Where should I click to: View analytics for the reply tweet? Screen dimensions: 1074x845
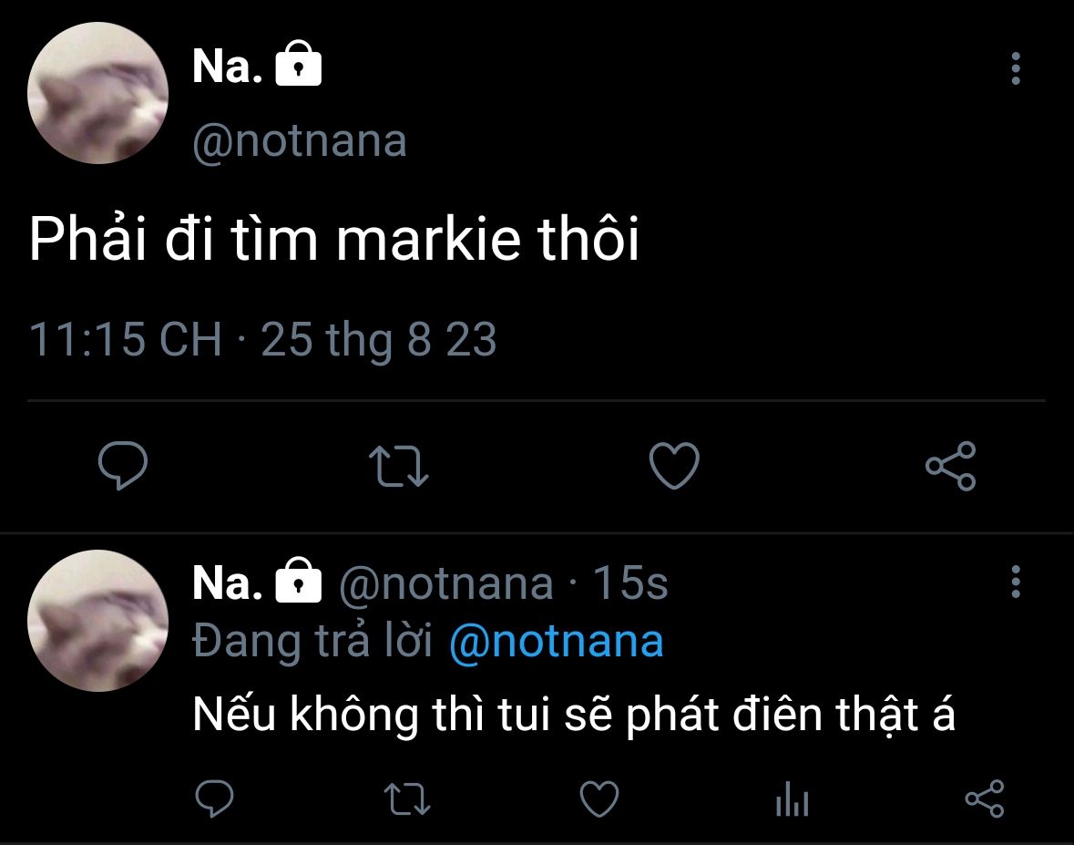792,800
